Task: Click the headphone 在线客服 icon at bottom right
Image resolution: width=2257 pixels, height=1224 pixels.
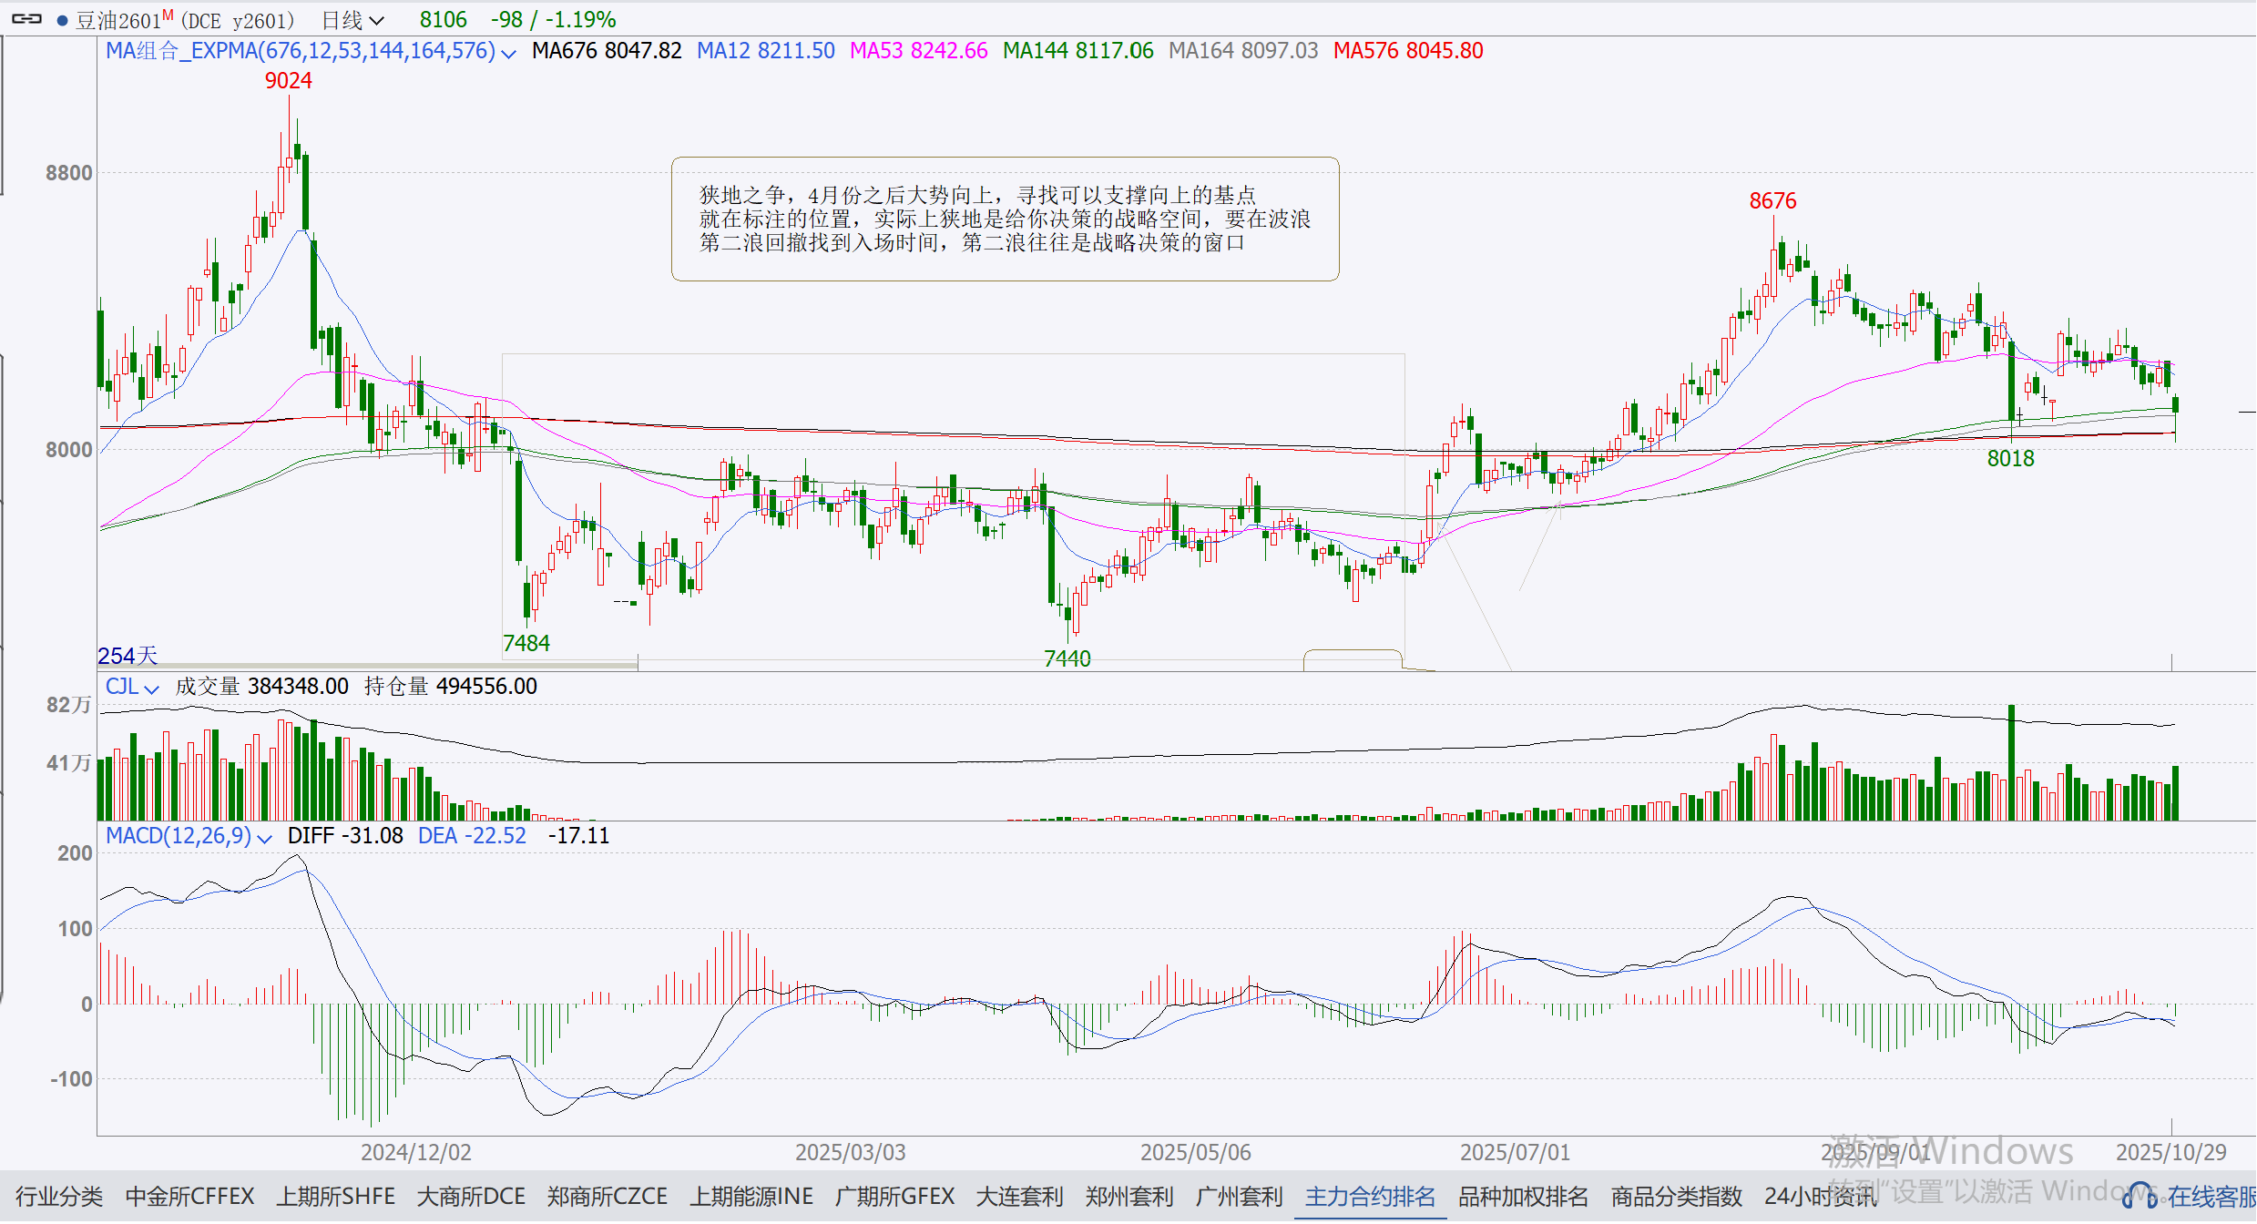Action: coord(2142,1196)
